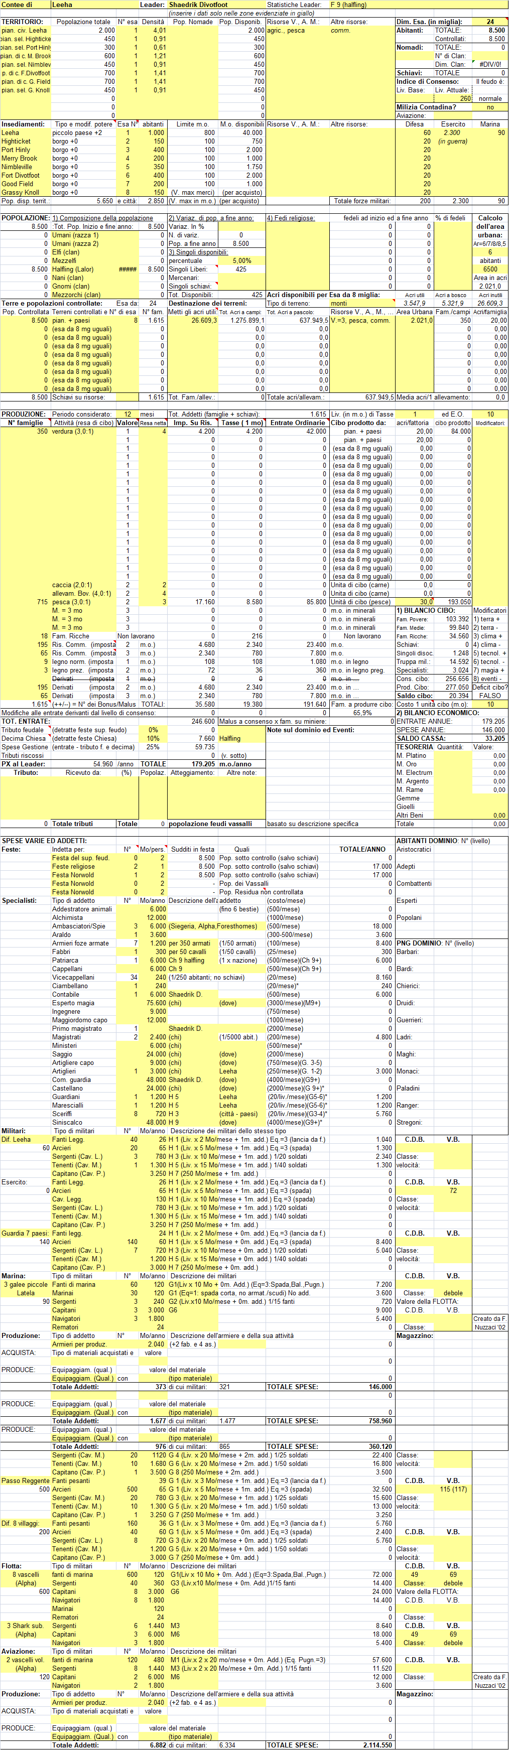Select the 'Mezzorchi (clan)' cell
This screenshot has height=1750, width=509.
point(76,295)
